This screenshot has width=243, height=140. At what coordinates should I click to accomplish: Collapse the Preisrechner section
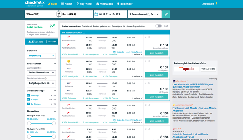[55, 64]
